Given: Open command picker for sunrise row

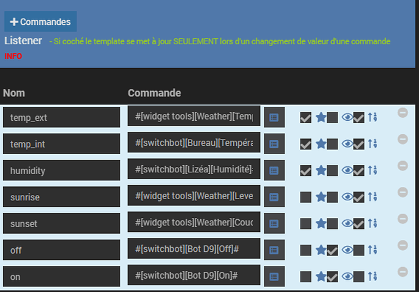Looking at the screenshot, I should pos(274,197).
